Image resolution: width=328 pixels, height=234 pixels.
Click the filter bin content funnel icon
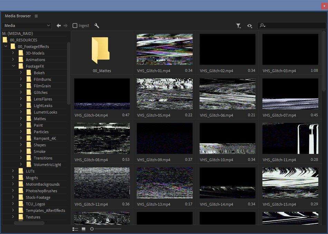(238, 26)
